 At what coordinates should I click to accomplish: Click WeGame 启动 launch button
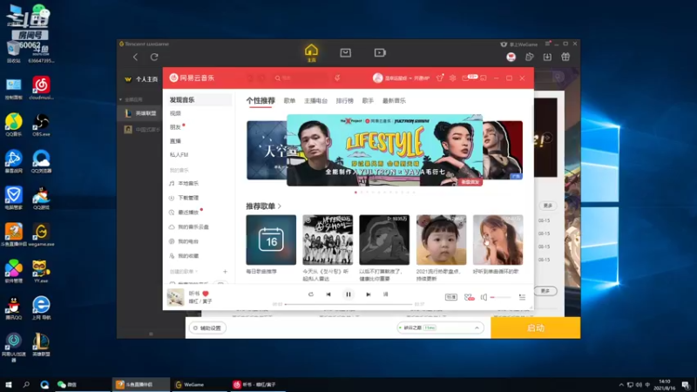coord(535,328)
